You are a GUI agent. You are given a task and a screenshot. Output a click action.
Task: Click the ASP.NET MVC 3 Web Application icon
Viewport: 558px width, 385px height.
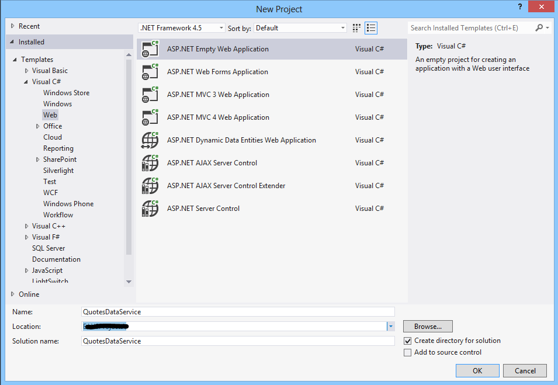point(150,95)
